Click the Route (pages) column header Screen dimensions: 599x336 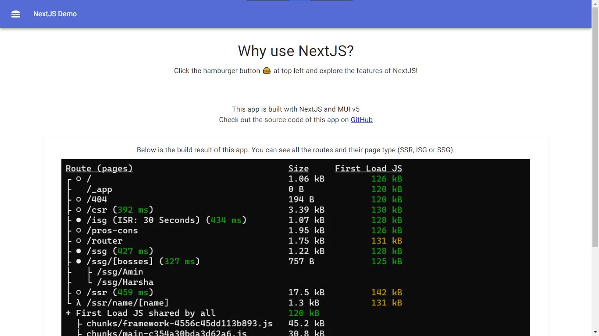coord(99,168)
